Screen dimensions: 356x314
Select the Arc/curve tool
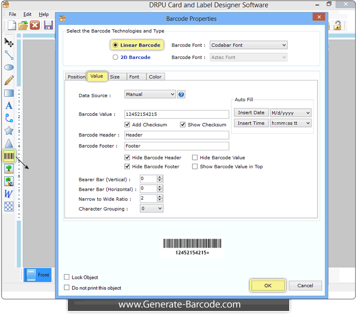click(x=9, y=118)
